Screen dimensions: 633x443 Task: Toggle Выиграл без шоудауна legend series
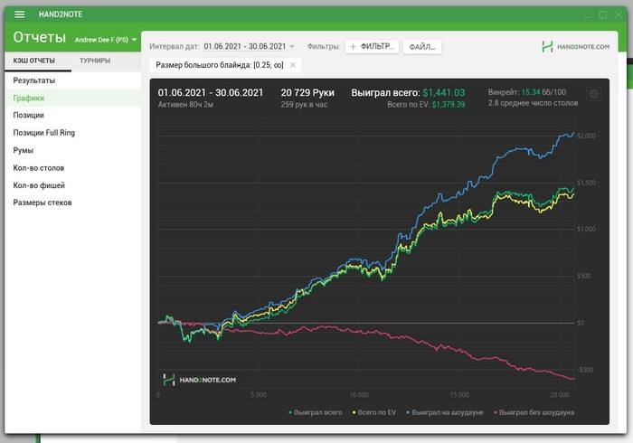tap(534, 412)
